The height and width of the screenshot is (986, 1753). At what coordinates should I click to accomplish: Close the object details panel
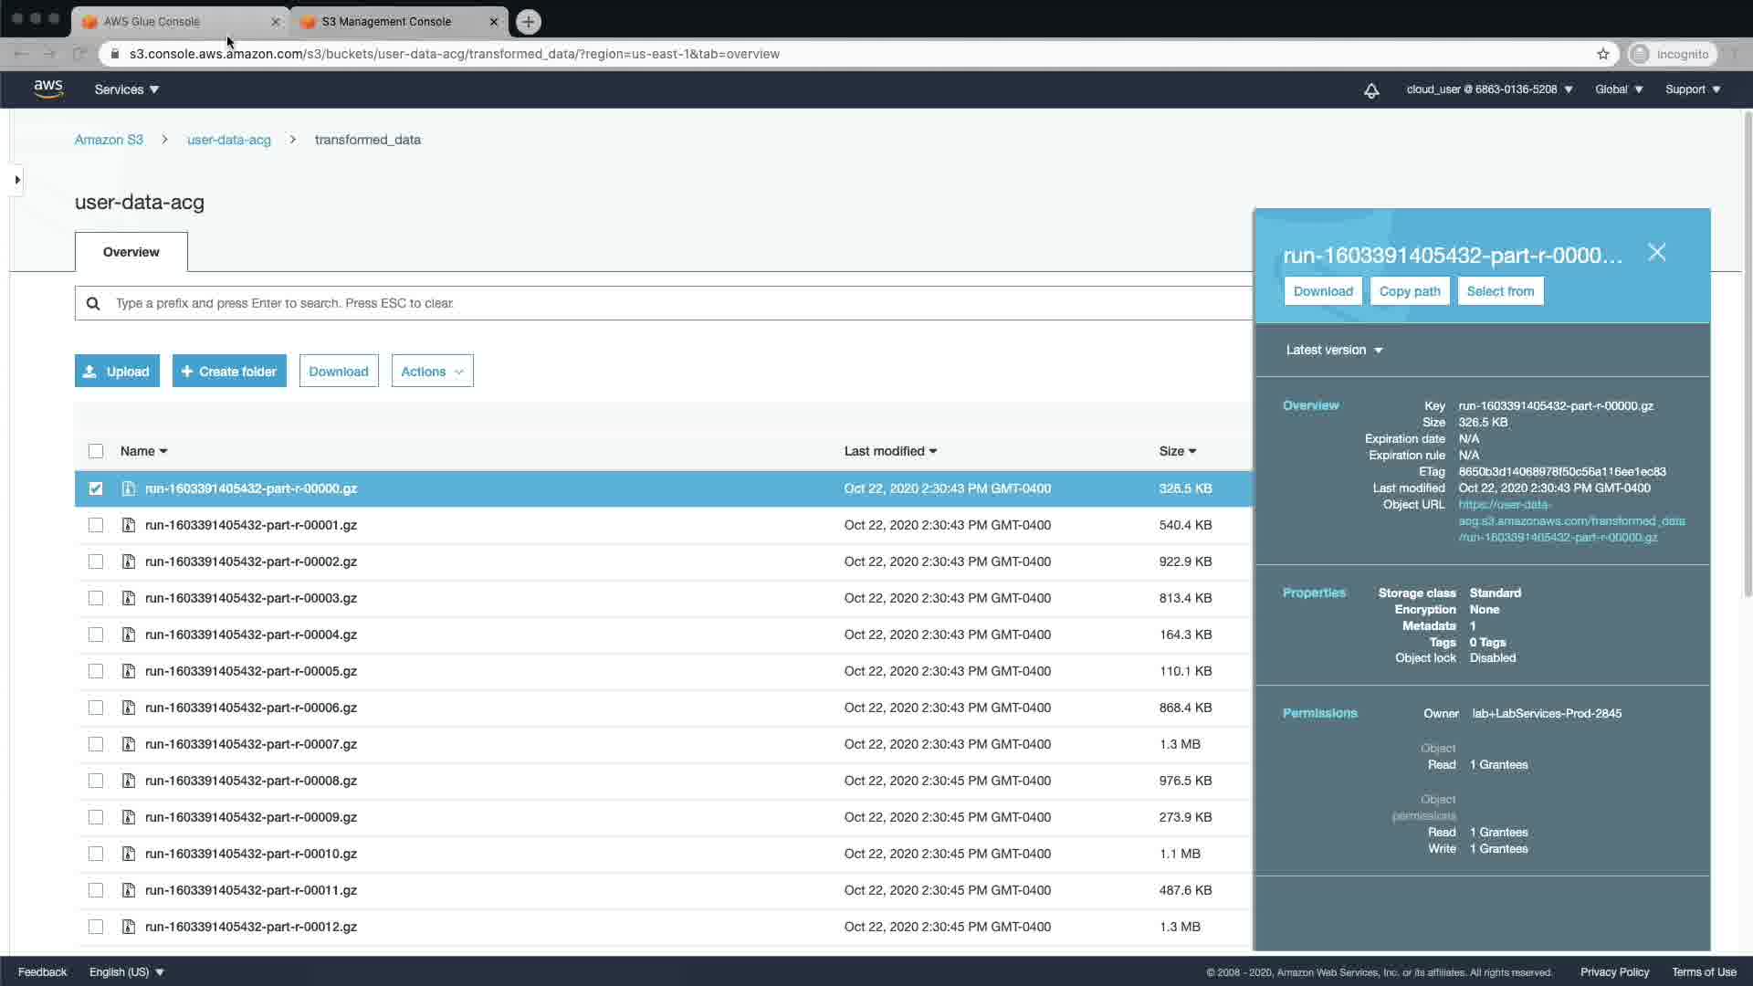1656,253
